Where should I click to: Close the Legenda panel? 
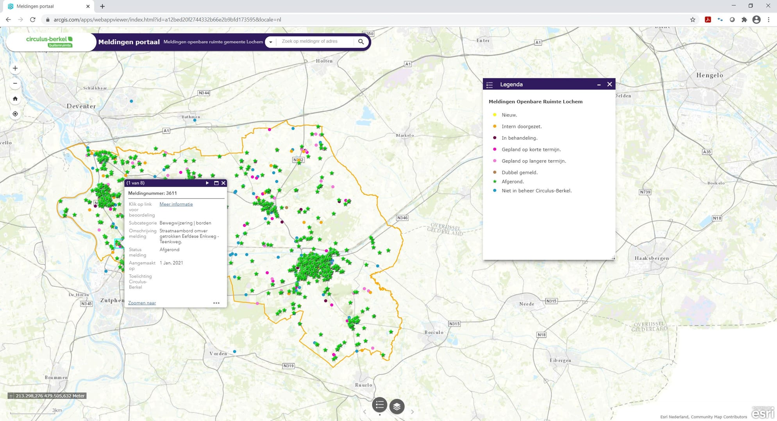click(x=609, y=84)
